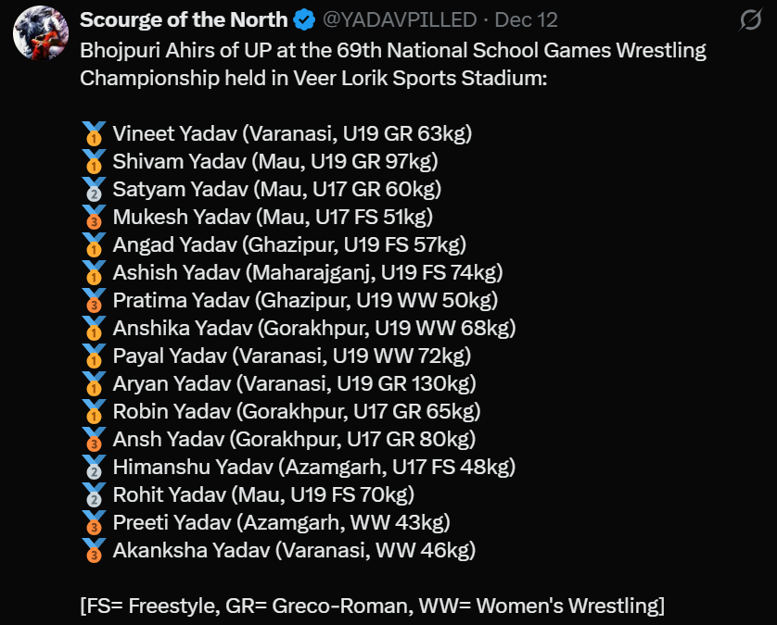The width and height of the screenshot is (777, 625).
Task: Click the blue verified checkmark badge
Action: point(303,19)
